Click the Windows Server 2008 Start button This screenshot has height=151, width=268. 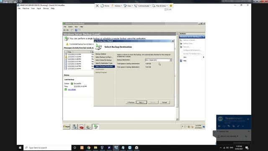tap(66, 127)
